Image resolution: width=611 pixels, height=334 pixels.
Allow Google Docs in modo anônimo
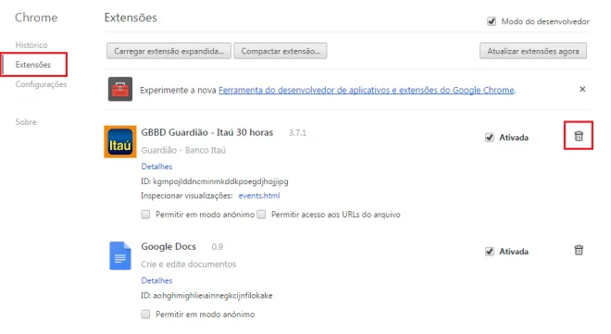tap(145, 315)
